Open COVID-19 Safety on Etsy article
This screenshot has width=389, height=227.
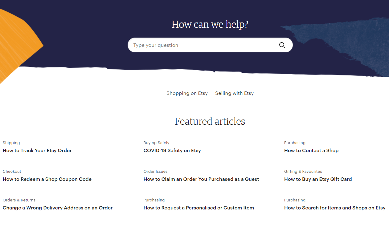point(172,151)
